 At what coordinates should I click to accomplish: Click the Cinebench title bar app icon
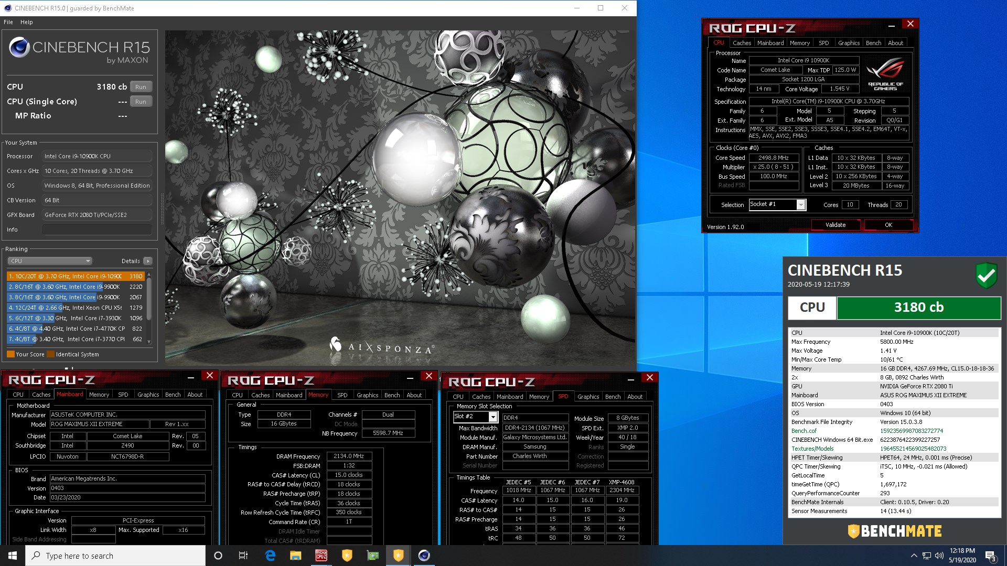pos(7,8)
